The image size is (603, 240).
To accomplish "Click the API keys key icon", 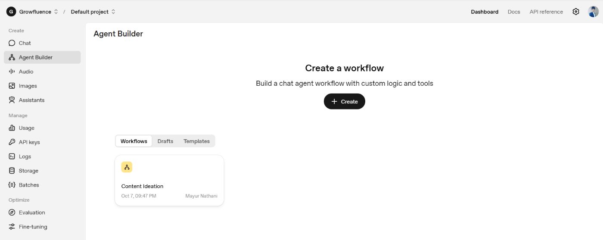I will point(12,142).
